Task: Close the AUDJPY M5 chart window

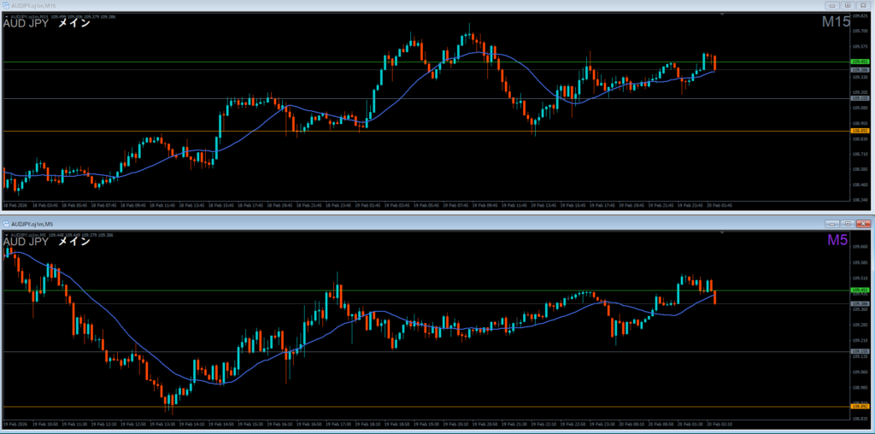Action: click(863, 223)
